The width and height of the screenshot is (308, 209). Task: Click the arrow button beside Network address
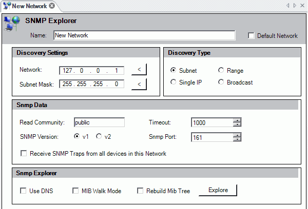(139, 70)
